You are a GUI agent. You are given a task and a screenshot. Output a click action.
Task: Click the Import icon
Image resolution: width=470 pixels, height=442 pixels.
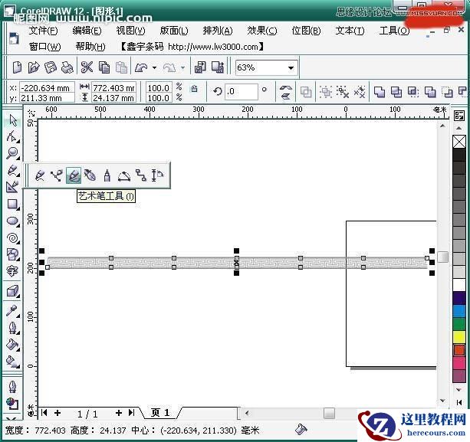tap(200, 67)
